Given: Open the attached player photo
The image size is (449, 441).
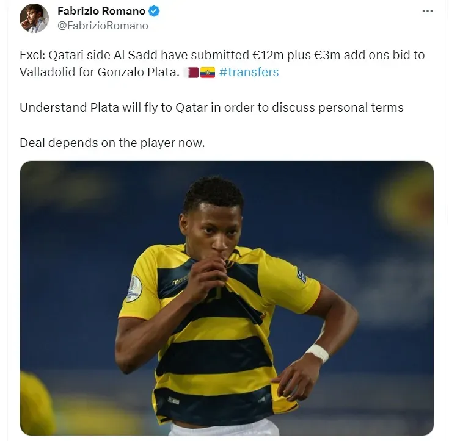Looking at the screenshot, I should tap(227, 298).
